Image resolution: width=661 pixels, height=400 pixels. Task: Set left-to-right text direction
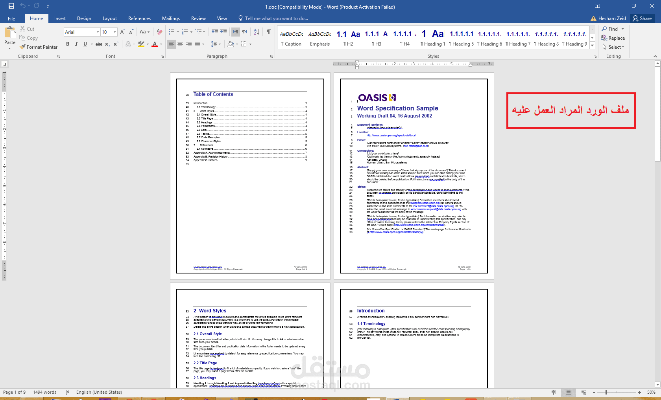click(235, 32)
